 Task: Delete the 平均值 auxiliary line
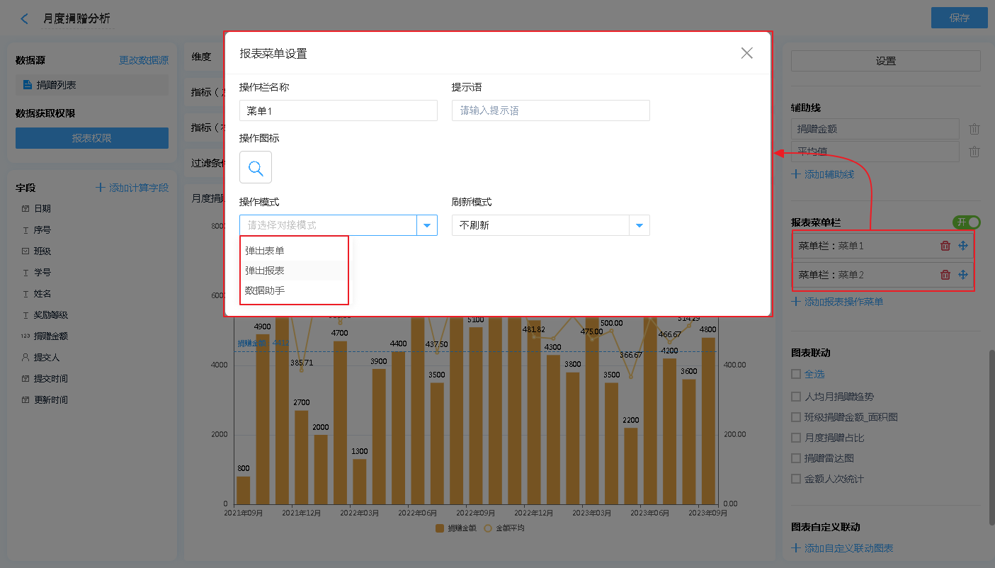click(x=974, y=152)
